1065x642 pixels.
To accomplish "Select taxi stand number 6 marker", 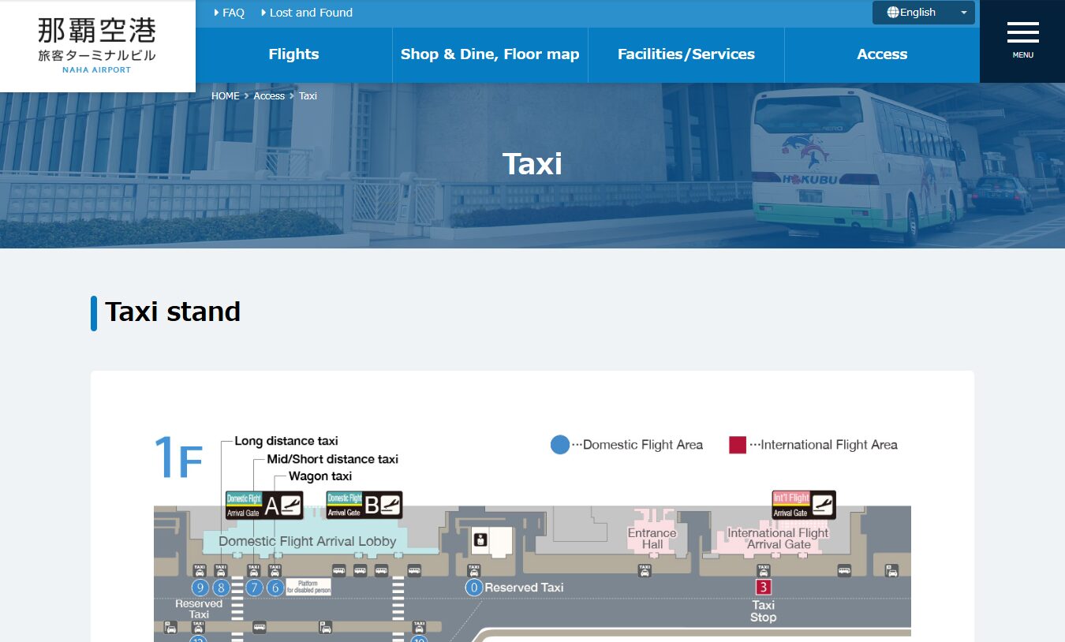I will [275, 588].
